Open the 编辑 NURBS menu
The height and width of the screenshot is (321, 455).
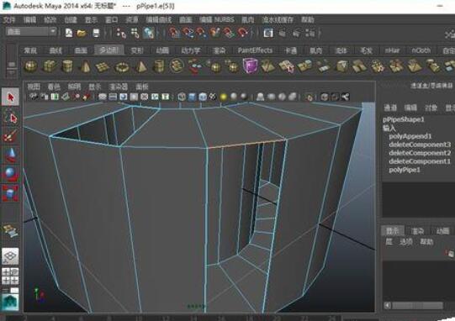(x=217, y=19)
